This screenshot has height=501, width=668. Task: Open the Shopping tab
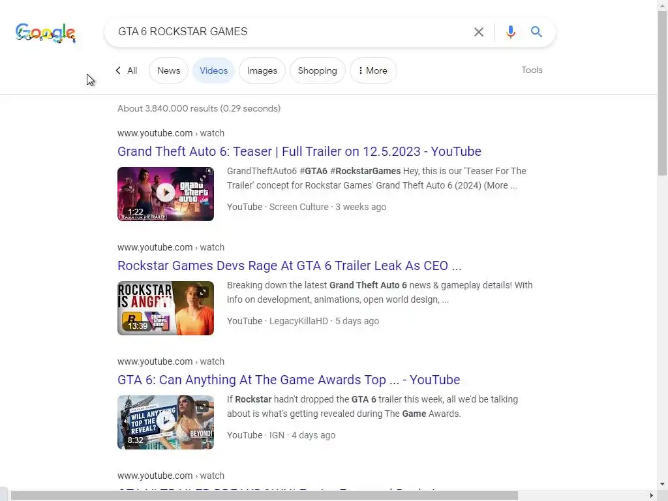(318, 70)
